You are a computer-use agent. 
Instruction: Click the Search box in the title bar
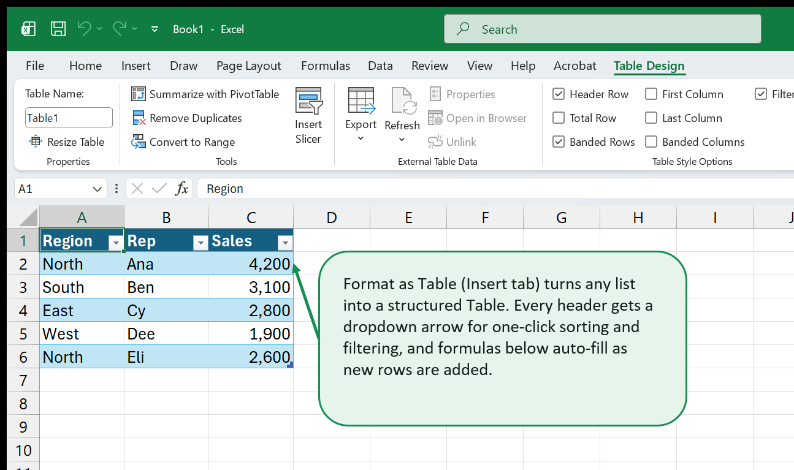(x=602, y=29)
